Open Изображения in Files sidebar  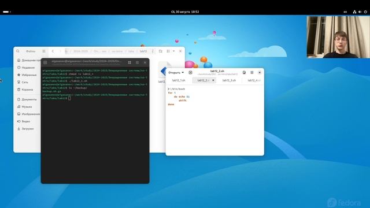click(x=28, y=114)
